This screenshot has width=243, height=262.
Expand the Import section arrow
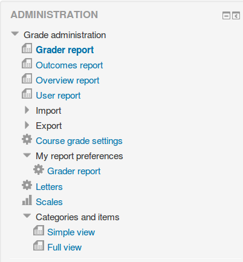[27, 110]
